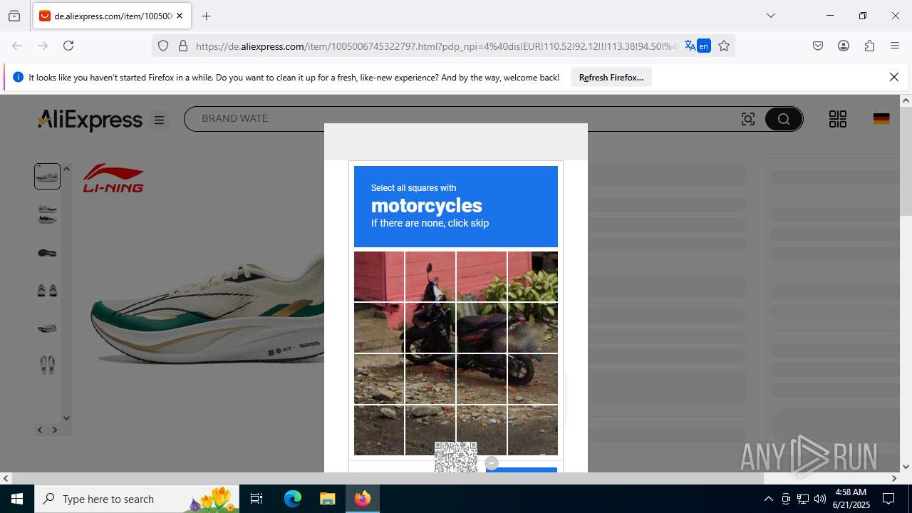Viewport: 912px width, 513px height.
Task: Open the translate page icon
Action: tap(698, 46)
